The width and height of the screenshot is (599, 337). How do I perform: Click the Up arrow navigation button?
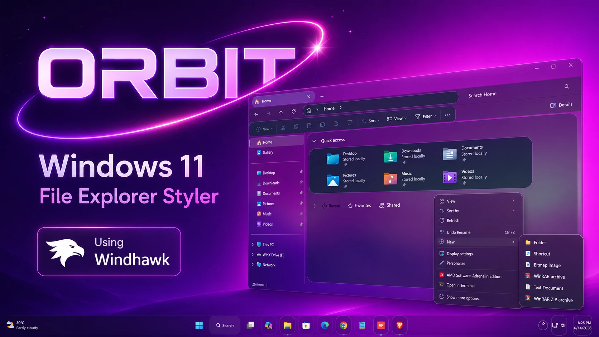coord(281,112)
